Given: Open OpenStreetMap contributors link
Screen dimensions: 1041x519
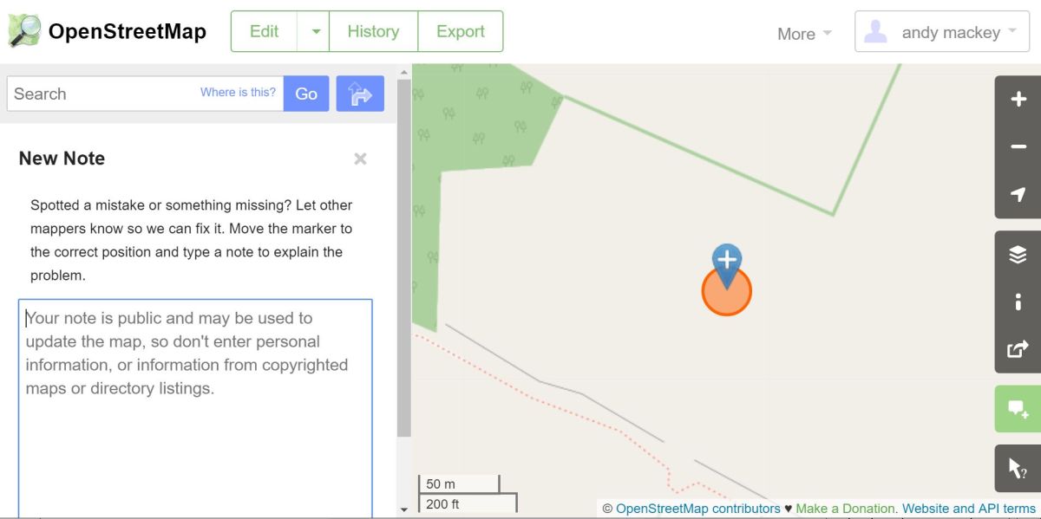Looking at the screenshot, I should click(697, 509).
